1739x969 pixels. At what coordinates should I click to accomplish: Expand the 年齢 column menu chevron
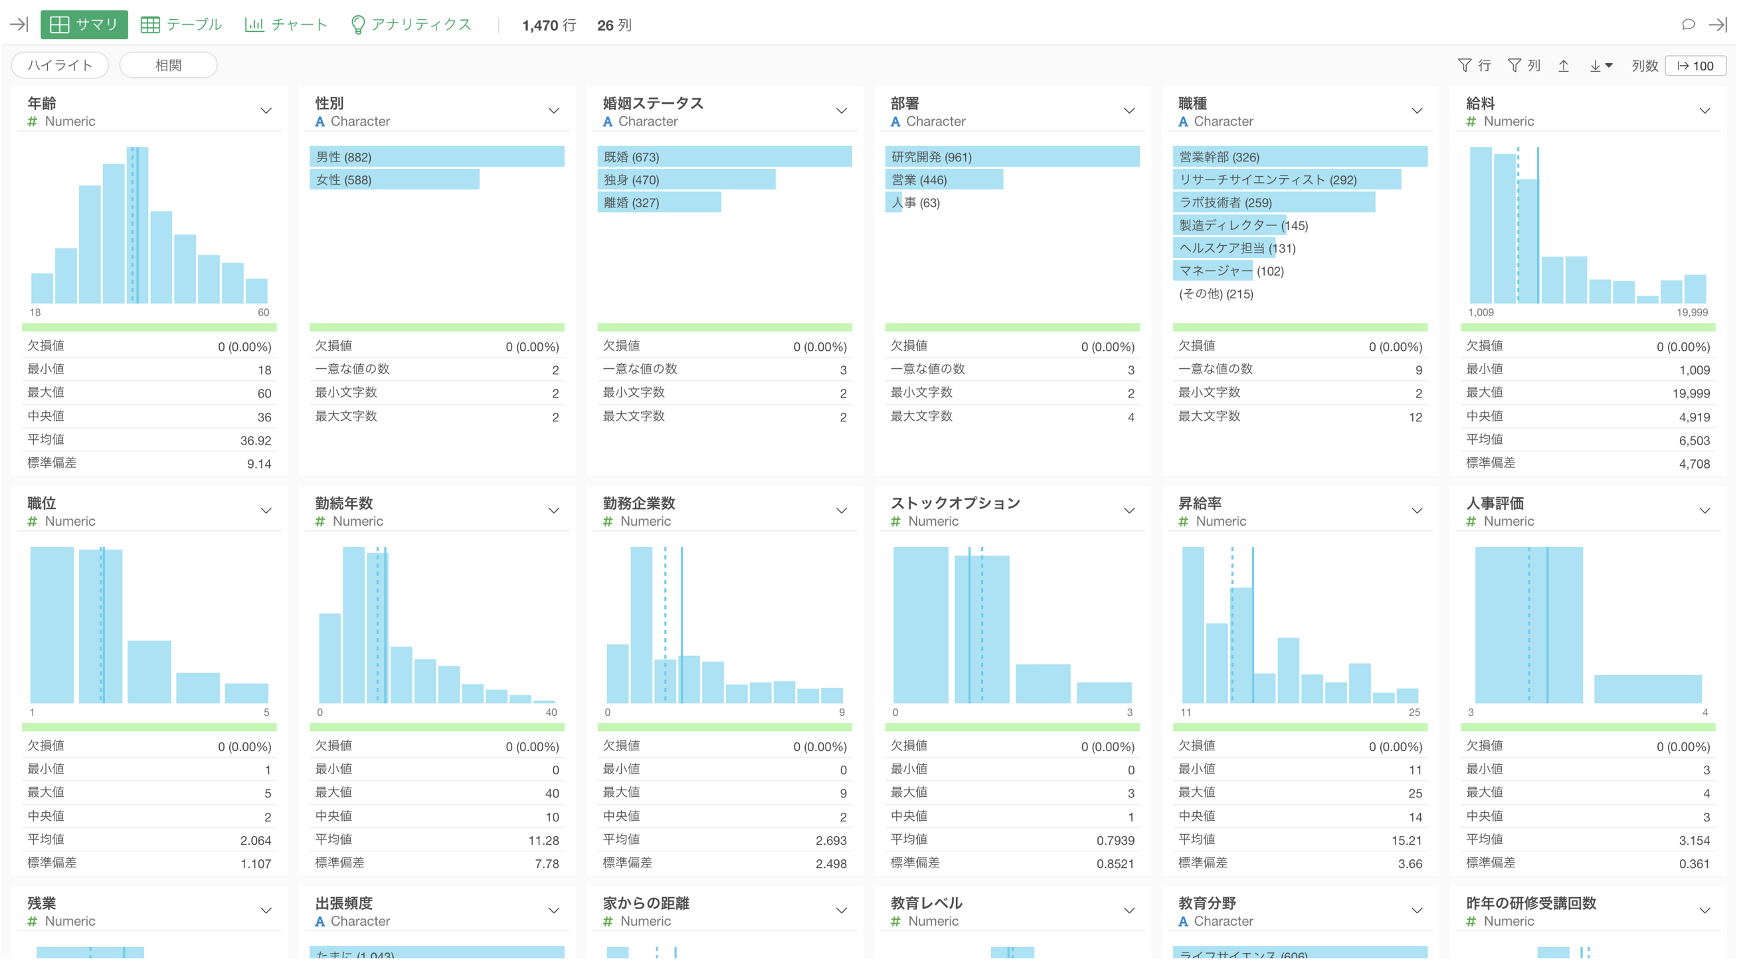point(266,111)
